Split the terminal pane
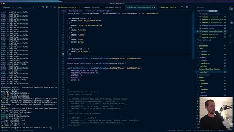Viewport: 234px width, 132px height. [x=43, y=7]
